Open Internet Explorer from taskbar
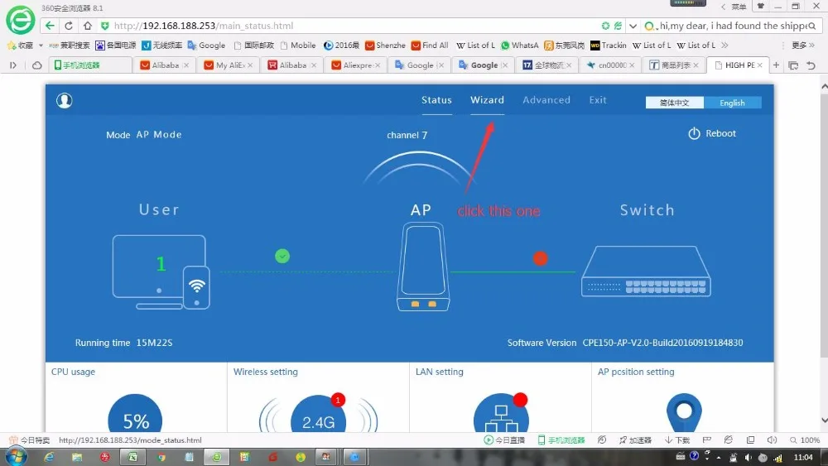The height and width of the screenshot is (466, 828). point(49,457)
